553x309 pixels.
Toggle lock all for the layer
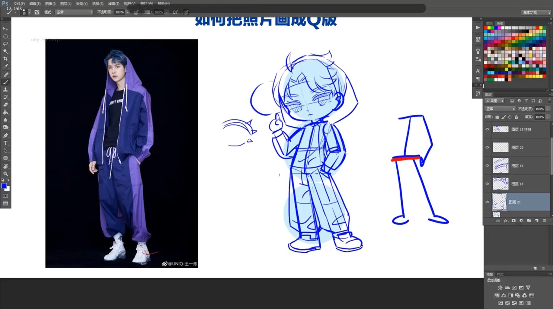coord(516,117)
